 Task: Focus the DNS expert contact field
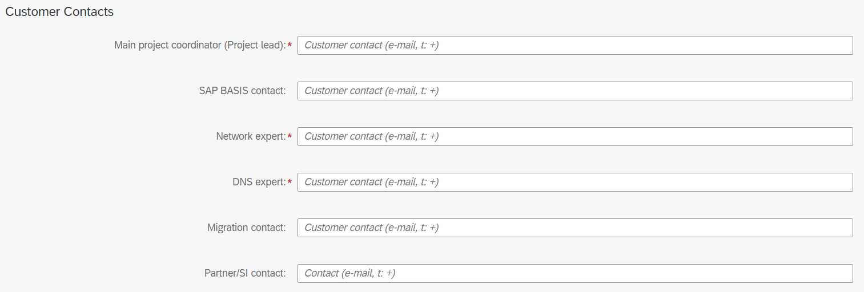575,182
